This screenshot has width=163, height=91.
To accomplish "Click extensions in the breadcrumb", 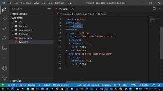I will [x=81, y=14].
